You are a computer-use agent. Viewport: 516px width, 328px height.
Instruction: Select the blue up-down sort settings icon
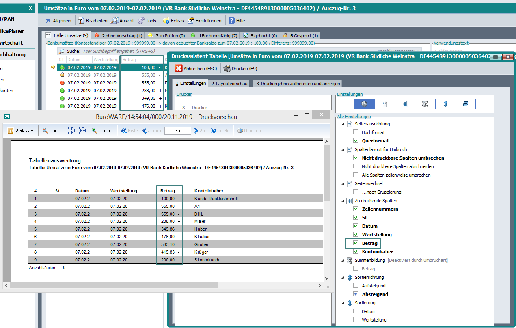click(445, 104)
